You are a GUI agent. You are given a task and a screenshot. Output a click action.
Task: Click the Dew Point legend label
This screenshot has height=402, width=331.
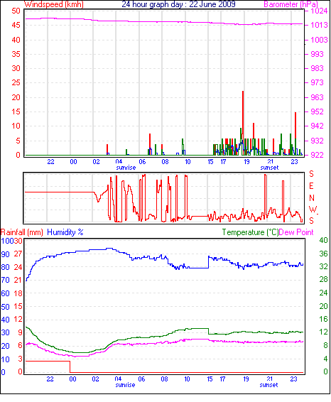click(x=296, y=232)
